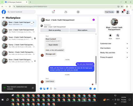This screenshot has height=106, width=133.
Task: Show hidden system tray icons
Action: (113, 100)
